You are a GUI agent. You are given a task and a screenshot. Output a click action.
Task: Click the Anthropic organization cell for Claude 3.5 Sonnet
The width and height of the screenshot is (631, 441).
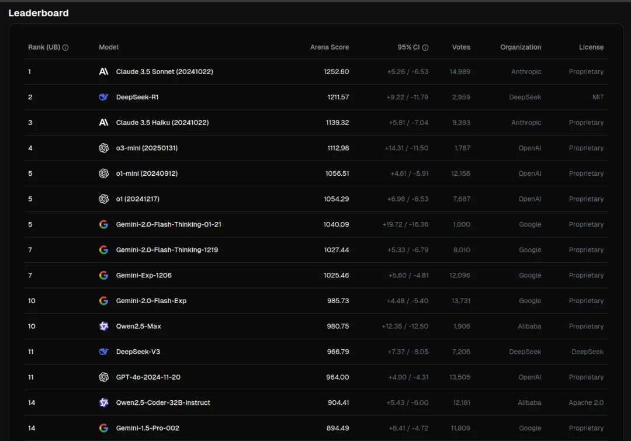point(526,72)
